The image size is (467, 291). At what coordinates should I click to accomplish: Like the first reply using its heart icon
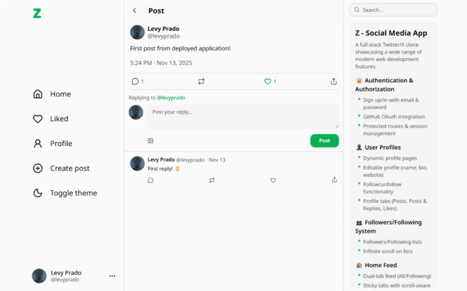pyautogui.click(x=273, y=180)
